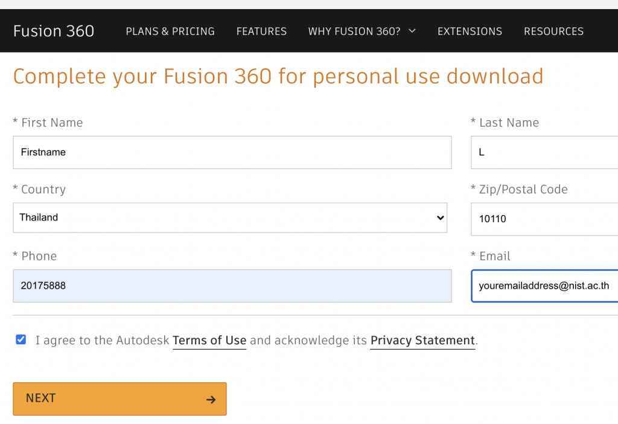Click the arrow icon on NEXT button
This screenshot has width=618, height=424.
[x=211, y=399]
